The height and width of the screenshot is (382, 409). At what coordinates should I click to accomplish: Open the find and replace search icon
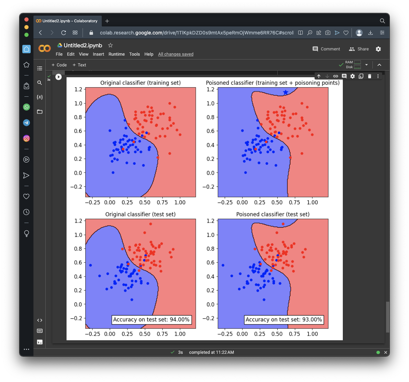pos(40,83)
